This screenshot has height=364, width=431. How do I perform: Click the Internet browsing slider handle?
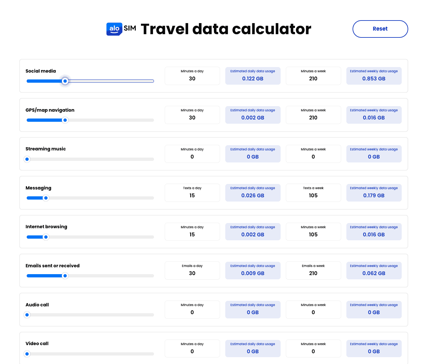pos(46,237)
